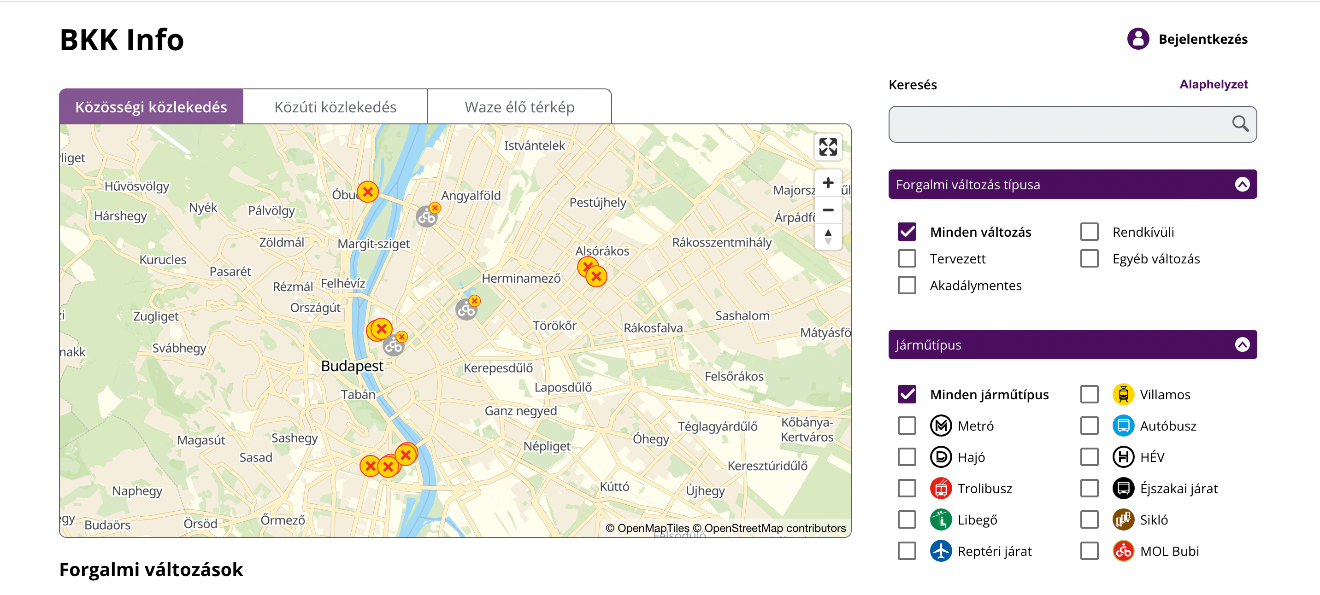The height and width of the screenshot is (595, 1320).
Task: Click the MOL Bubi bike icon
Action: pyautogui.click(x=1123, y=551)
